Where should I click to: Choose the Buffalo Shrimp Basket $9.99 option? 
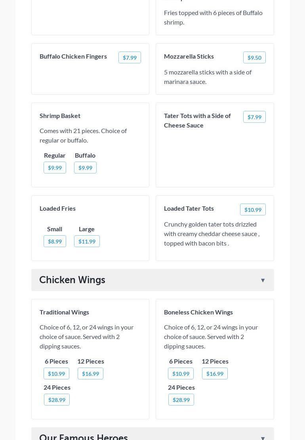[x=85, y=168]
